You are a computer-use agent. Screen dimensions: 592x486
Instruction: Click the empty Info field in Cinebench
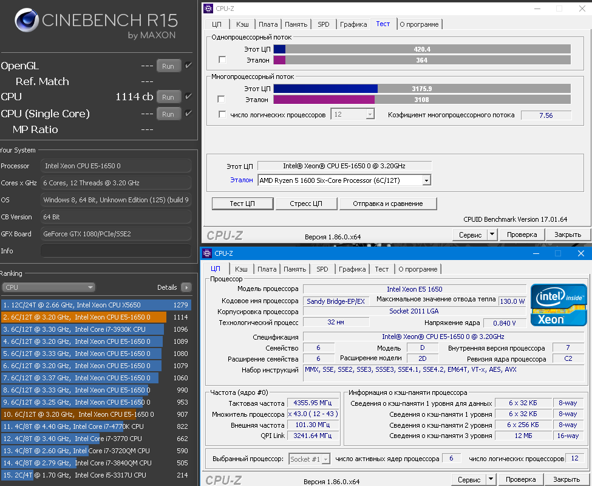(115, 251)
